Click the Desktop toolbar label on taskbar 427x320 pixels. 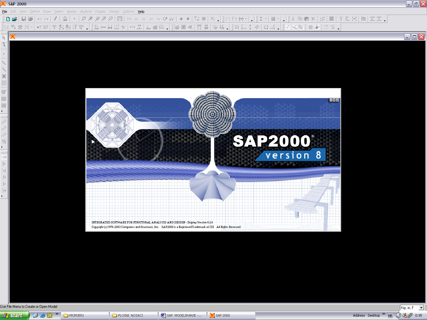point(374,315)
